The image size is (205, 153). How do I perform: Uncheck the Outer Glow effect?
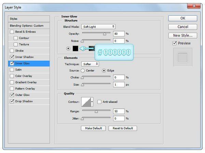(12, 95)
